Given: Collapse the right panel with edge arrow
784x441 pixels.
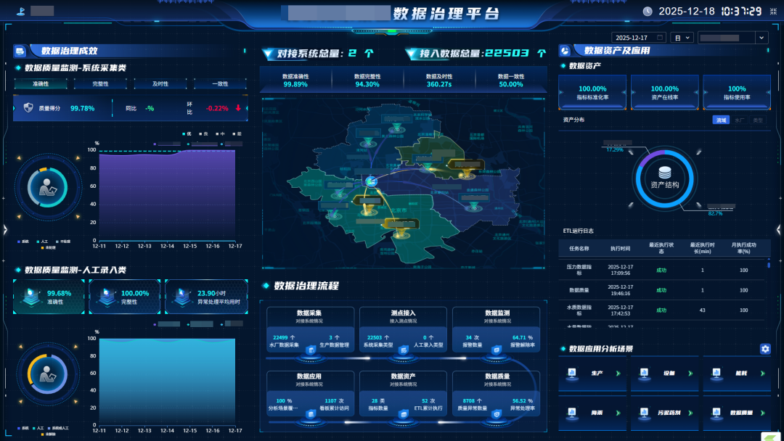Looking at the screenshot, I should pyautogui.click(x=779, y=230).
